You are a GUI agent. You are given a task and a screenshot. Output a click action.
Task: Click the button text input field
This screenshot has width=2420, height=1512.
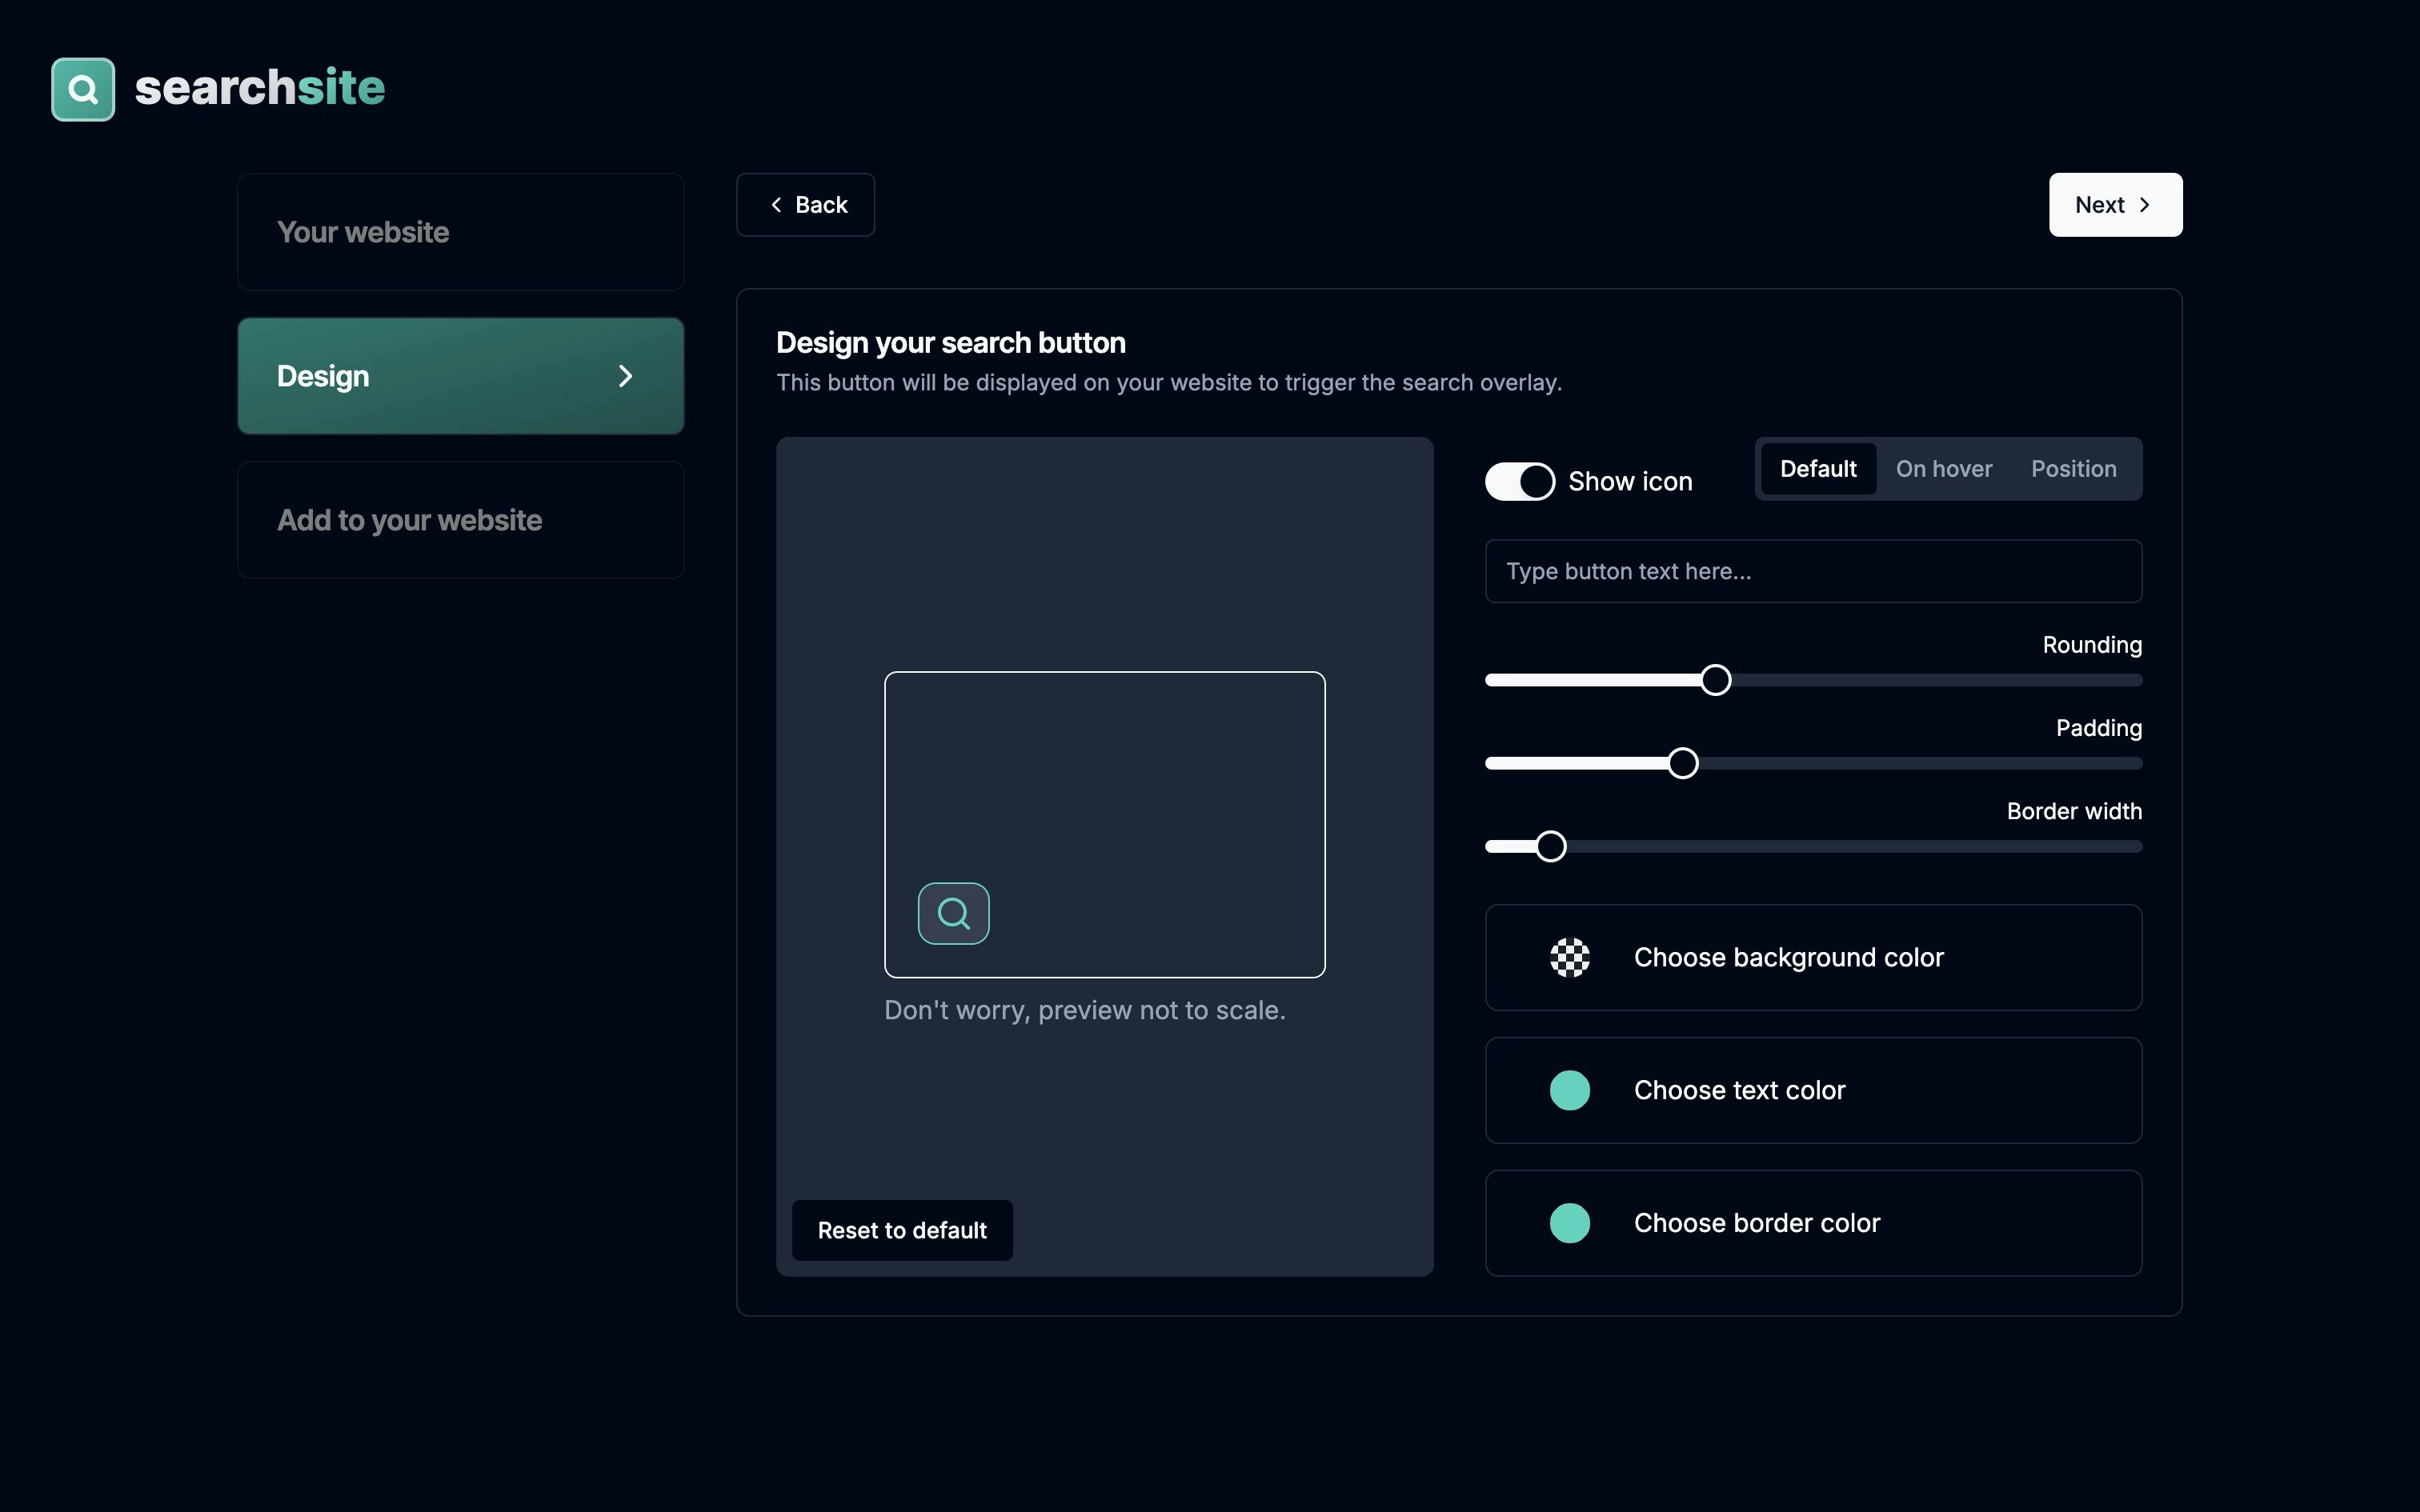click(1812, 571)
